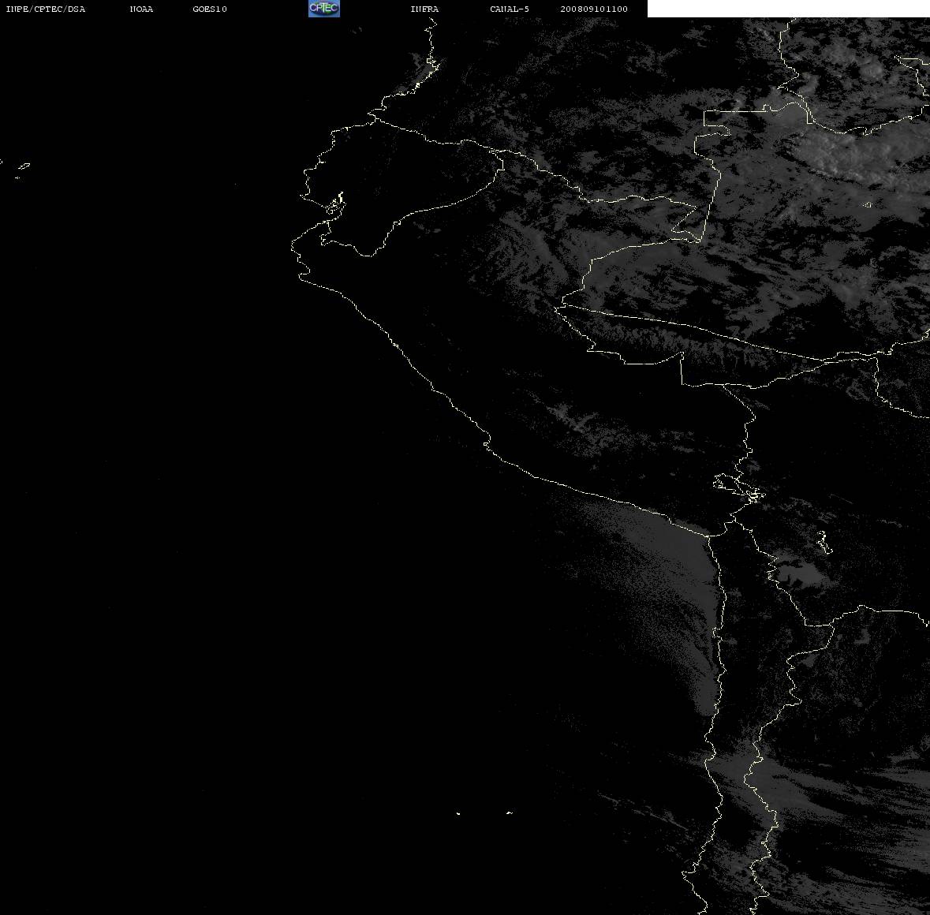Click the INFRA channel type label

click(x=424, y=9)
